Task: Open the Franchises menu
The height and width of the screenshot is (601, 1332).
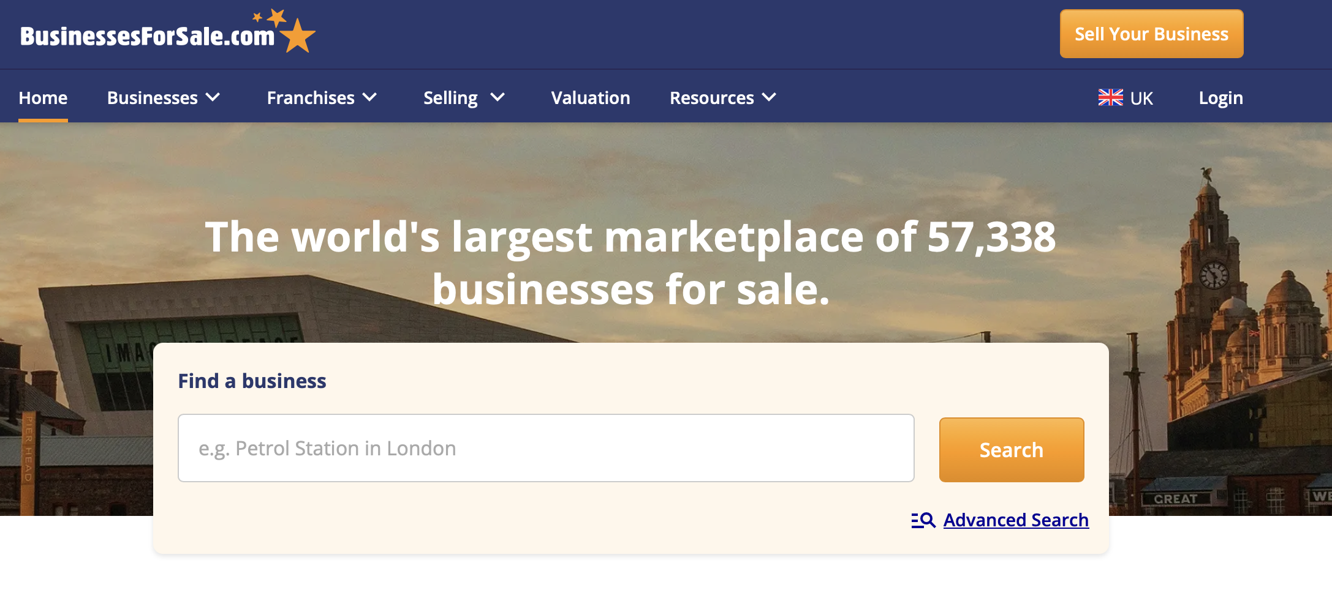Action: pos(311,98)
